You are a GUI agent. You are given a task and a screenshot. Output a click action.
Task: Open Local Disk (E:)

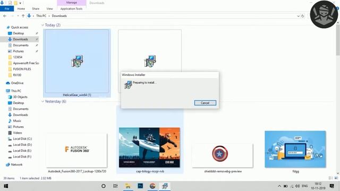(22, 151)
